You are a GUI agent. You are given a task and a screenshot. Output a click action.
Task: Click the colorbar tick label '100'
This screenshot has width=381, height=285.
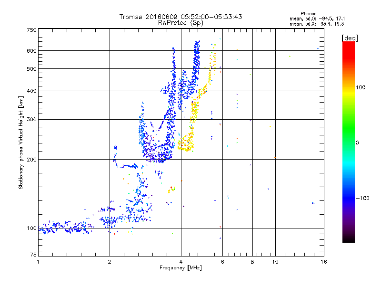361,87
